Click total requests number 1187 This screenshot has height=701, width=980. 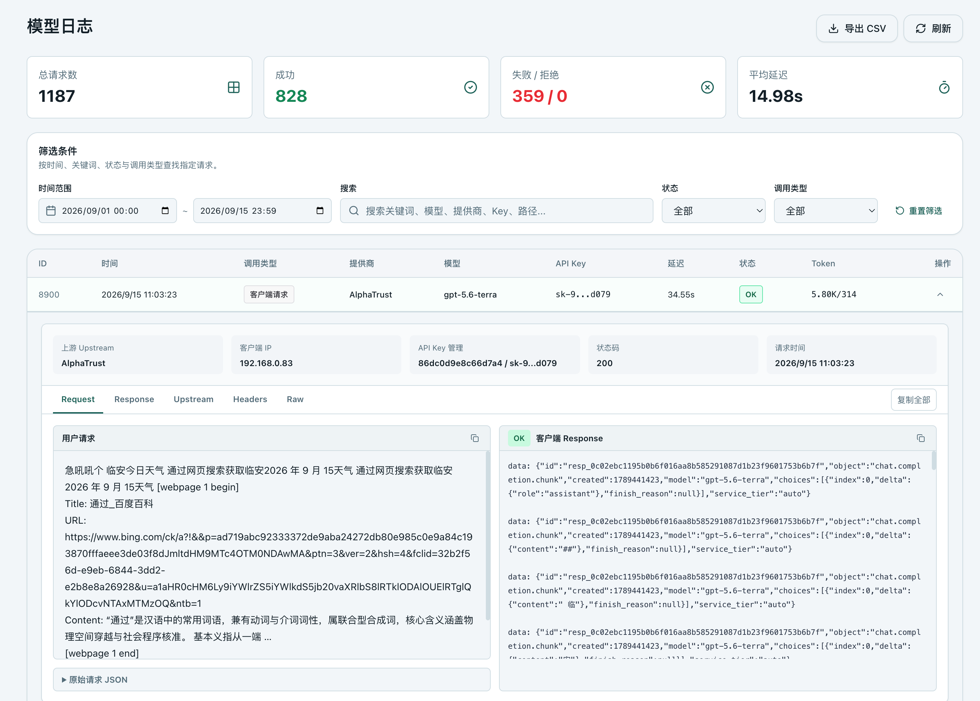(56, 96)
